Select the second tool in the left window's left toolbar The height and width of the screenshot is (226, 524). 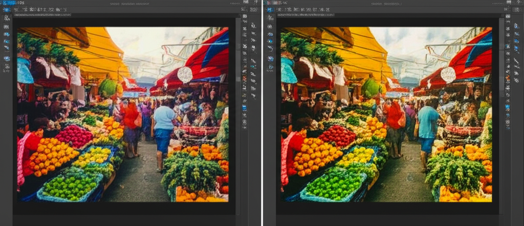coord(7,26)
